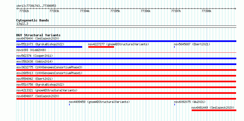The image size is (244, 121).
Task: Click the red esv3632775 variant bar
Action: [126, 70]
